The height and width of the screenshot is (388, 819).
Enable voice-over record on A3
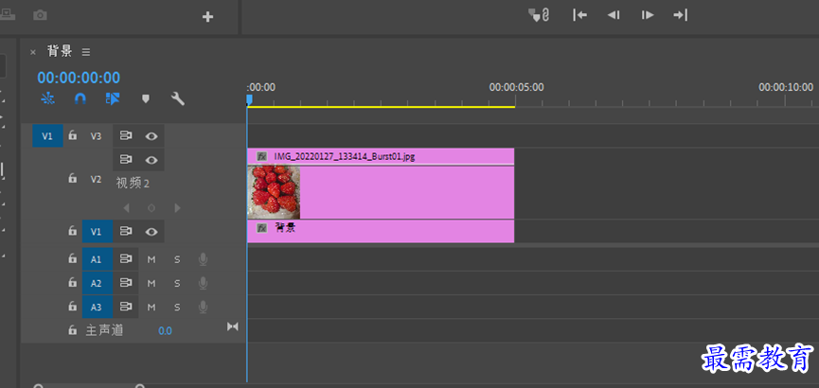[203, 307]
